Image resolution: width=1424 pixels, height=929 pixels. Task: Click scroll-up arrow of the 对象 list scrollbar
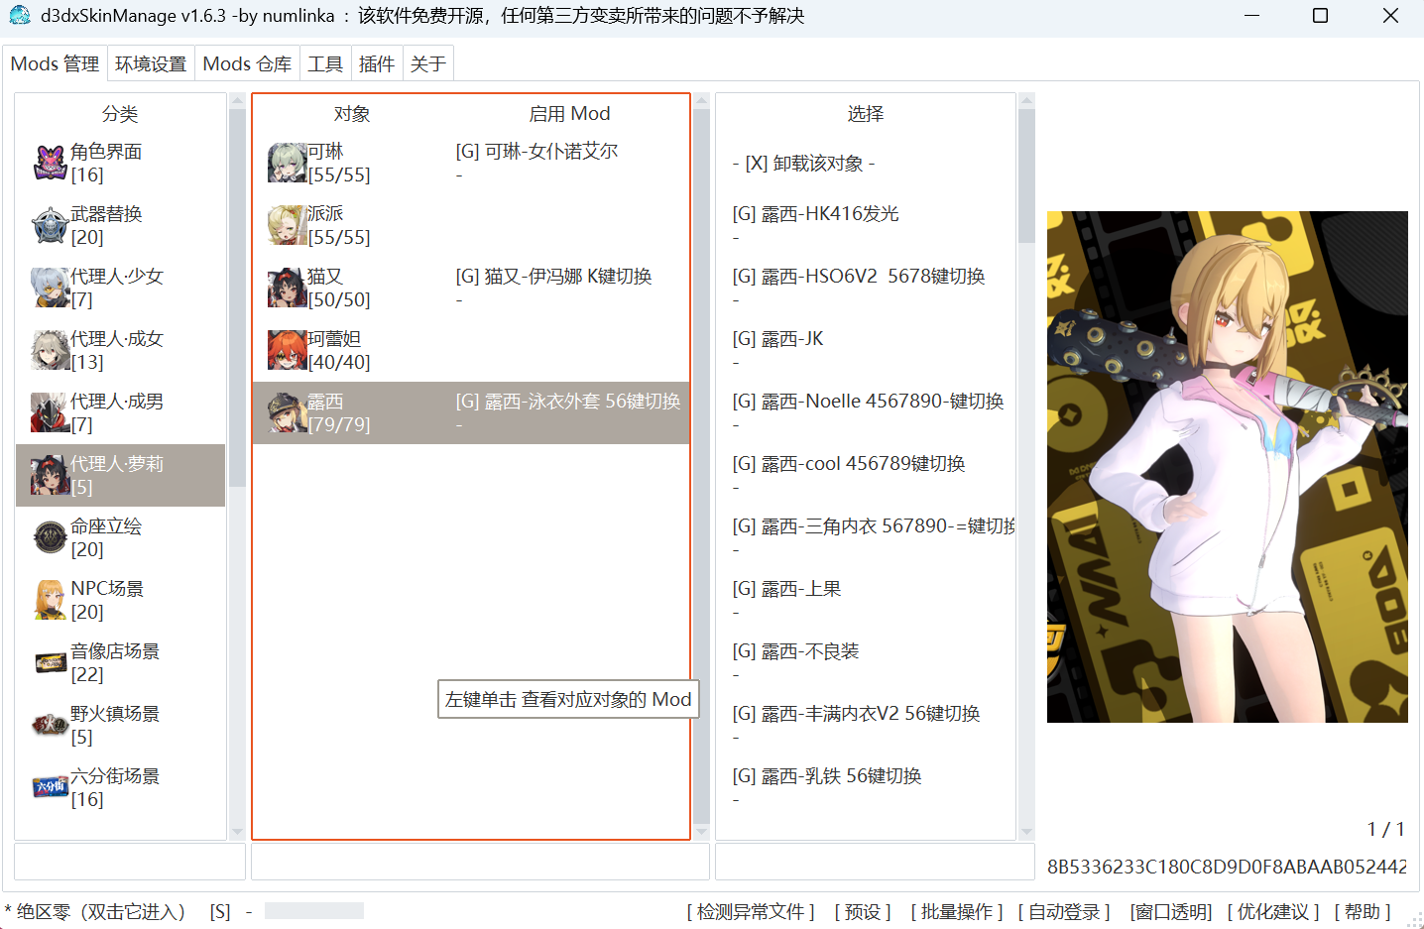click(x=701, y=100)
